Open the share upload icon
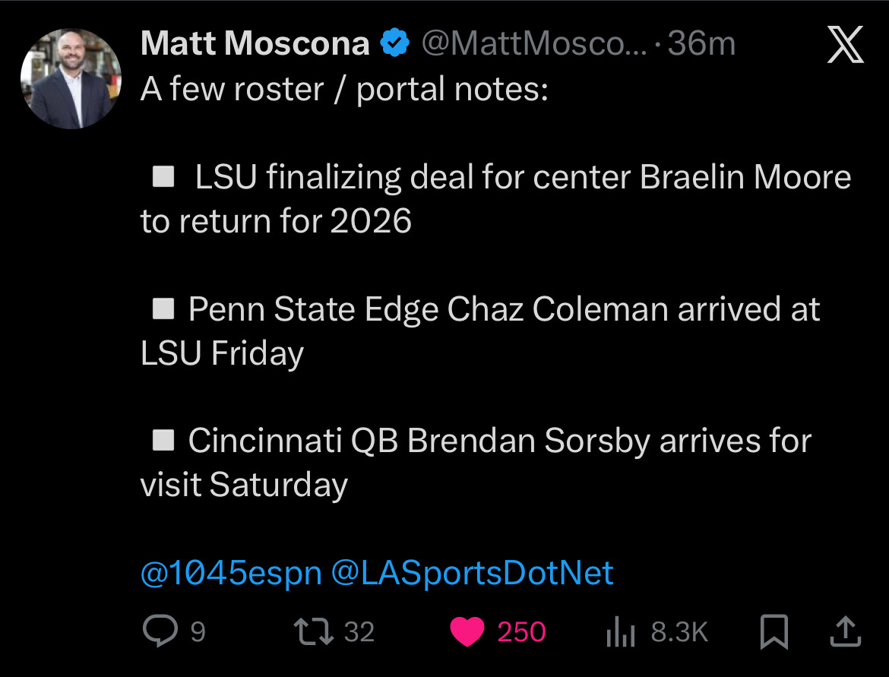The height and width of the screenshot is (677, 889). (x=846, y=630)
